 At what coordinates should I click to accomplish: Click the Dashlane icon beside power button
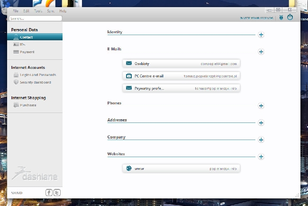click(x=281, y=18)
